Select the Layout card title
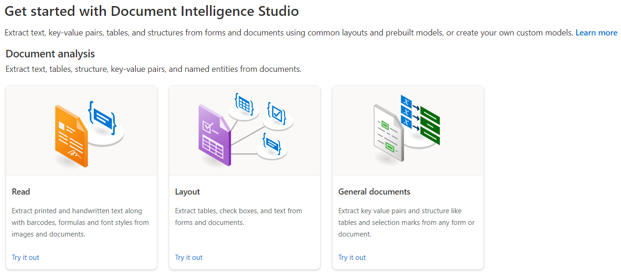 point(188,192)
